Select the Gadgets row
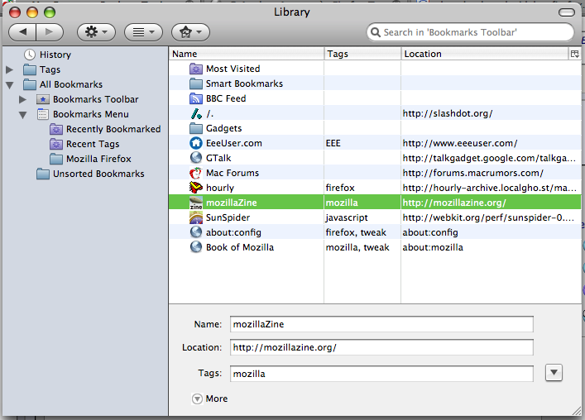Image resolution: width=585 pixels, height=420 pixels. point(375,128)
